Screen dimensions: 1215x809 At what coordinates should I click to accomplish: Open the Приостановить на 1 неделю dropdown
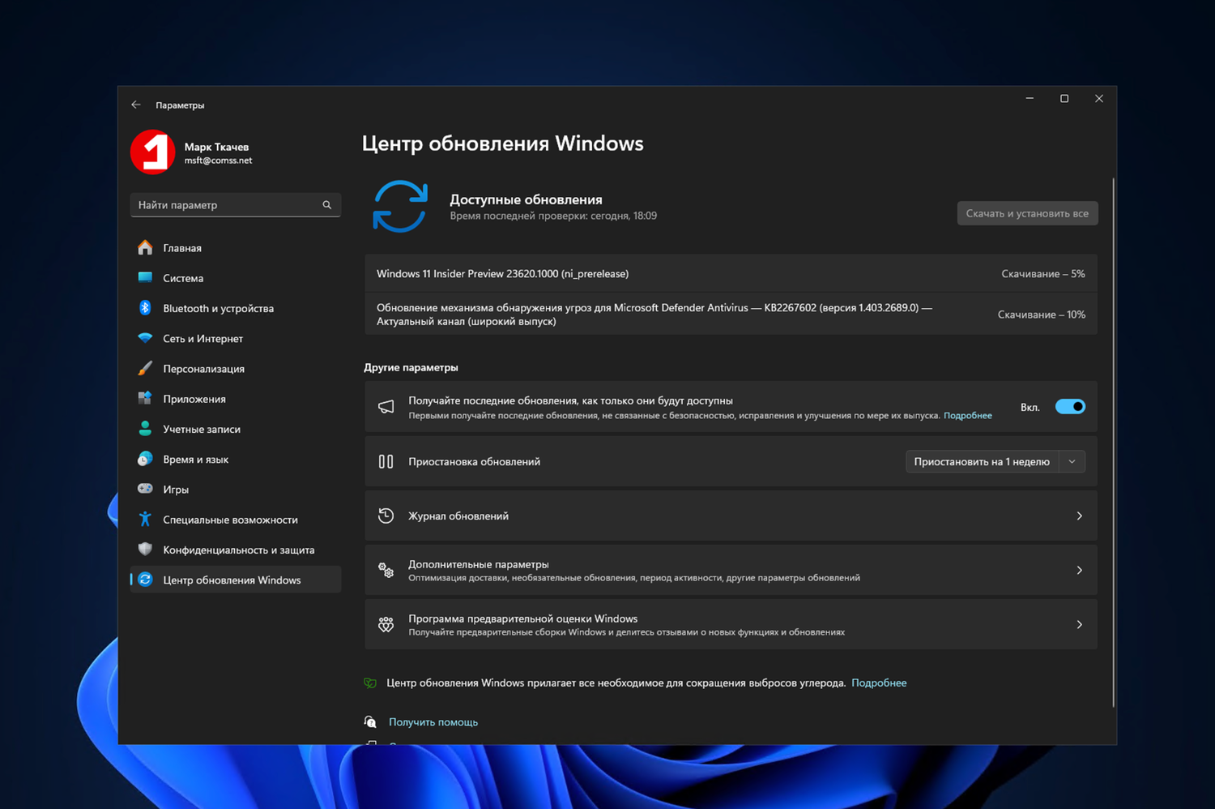(x=1072, y=460)
